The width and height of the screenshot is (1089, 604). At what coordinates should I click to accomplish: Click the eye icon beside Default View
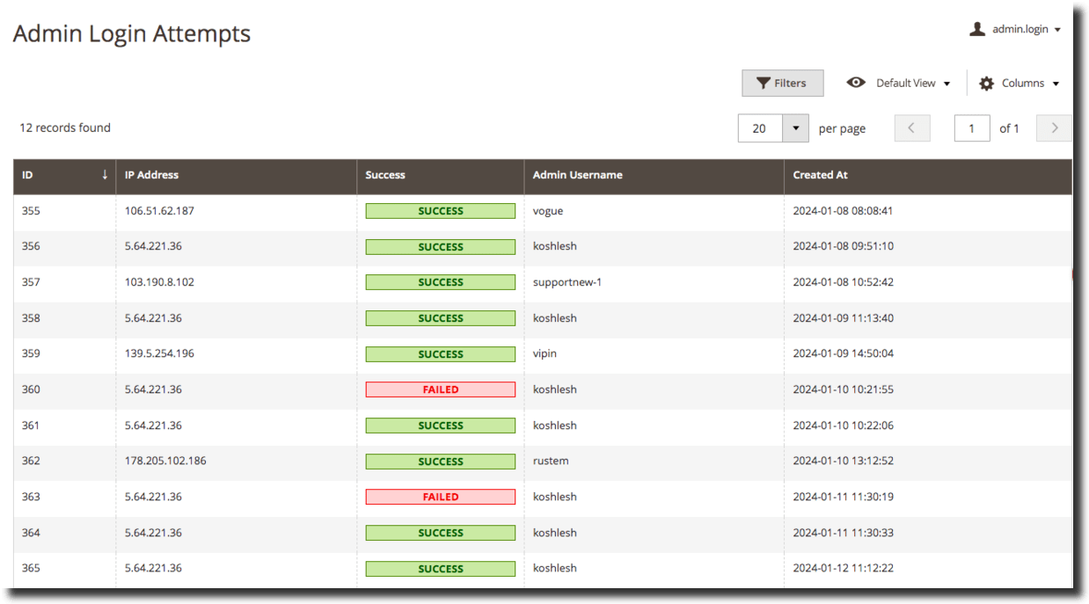pyautogui.click(x=855, y=83)
